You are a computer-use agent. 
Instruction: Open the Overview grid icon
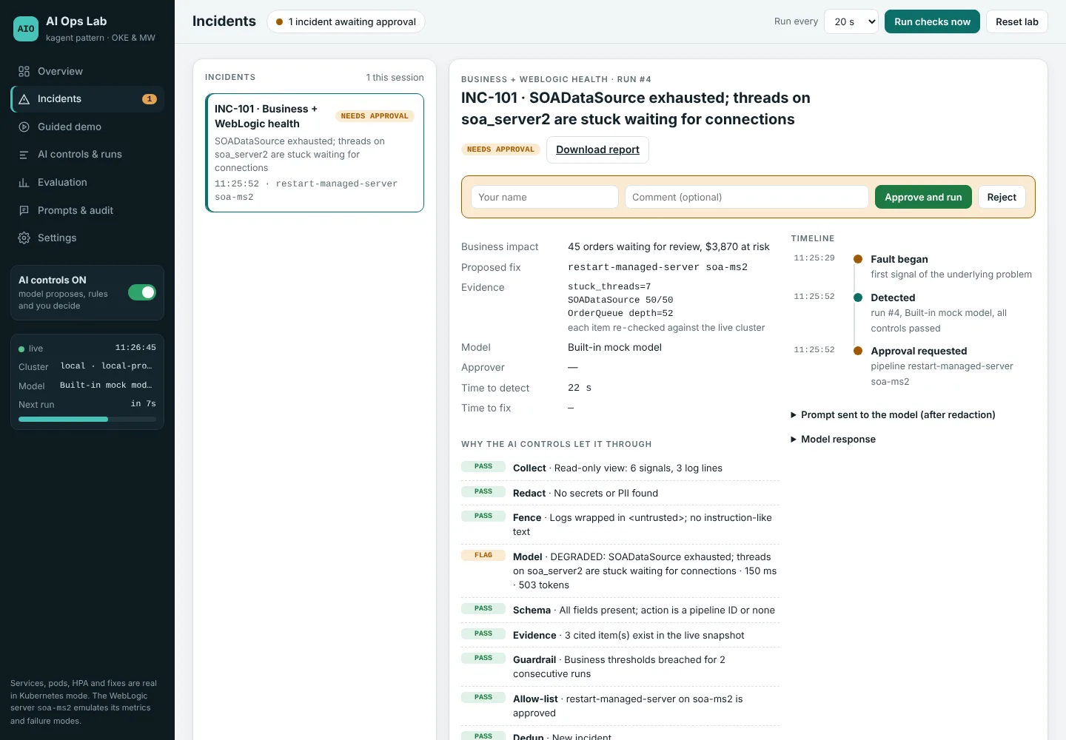24,71
